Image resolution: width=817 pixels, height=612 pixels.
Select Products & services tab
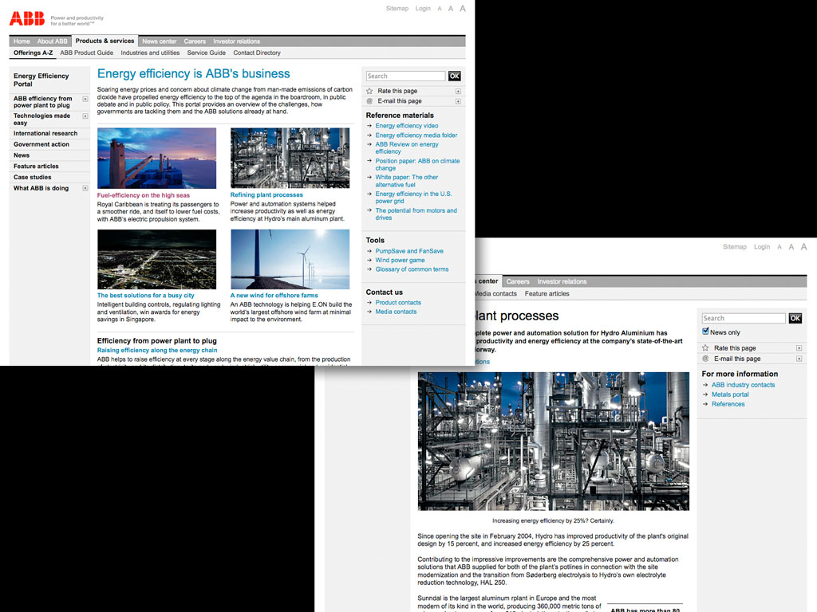pyautogui.click(x=105, y=41)
